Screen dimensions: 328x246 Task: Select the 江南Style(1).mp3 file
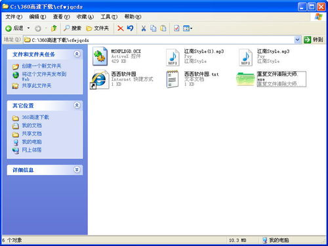(x=195, y=56)
